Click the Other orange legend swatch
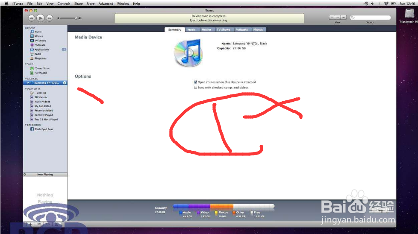418x234 pixels. pyautogui.click(x=234, y=213)
